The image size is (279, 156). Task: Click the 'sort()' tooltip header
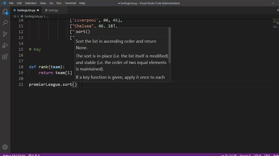coord(83,32)
